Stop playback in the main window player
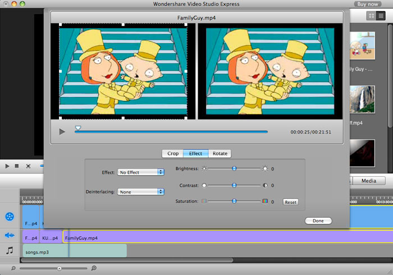 [x=17, y=166]
